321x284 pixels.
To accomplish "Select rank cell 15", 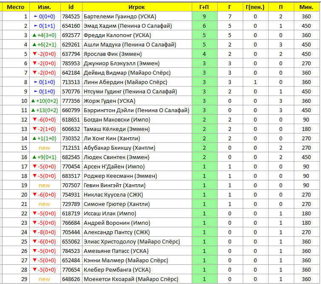I will (16, 148).
